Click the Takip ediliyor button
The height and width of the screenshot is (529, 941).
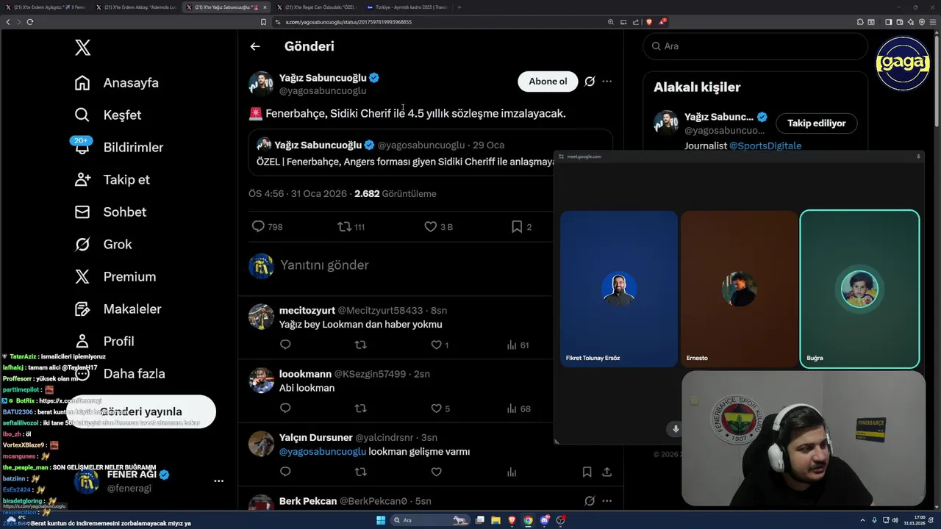(816, 123)
